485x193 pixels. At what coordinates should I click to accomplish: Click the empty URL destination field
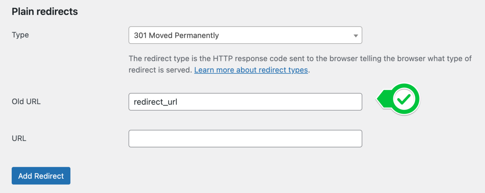tap(245, 138)
